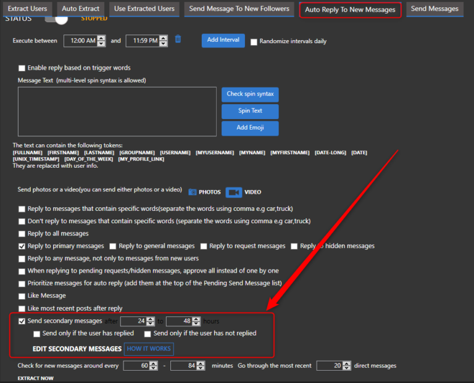Enable reply based on trigger words
Screen dimensions: 474x383
(x=22, y=68)
